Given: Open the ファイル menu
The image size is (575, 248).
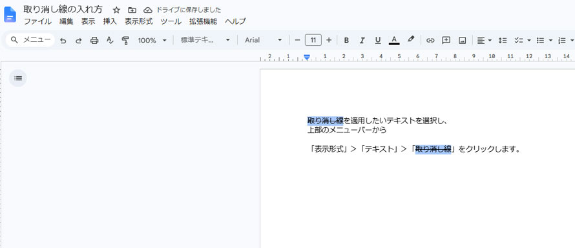Looking at the screenshot, I should 37,21.
